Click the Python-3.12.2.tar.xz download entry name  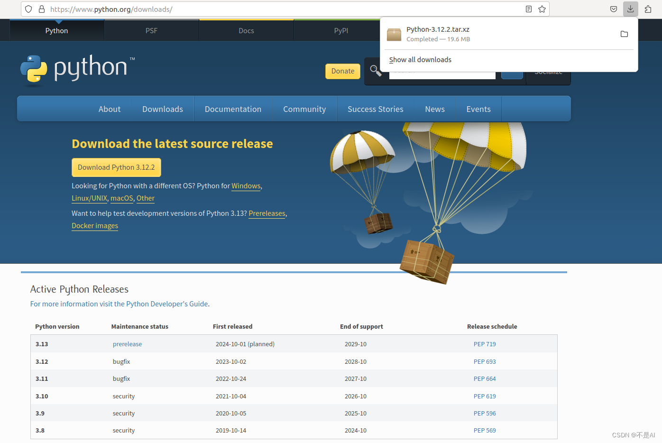(x=438, y=29)
